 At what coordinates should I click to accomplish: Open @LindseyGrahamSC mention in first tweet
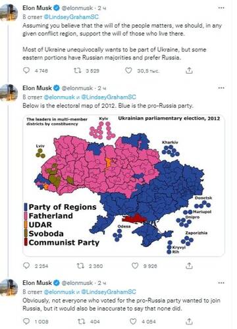pyautogui.click(x=71, y=17)
